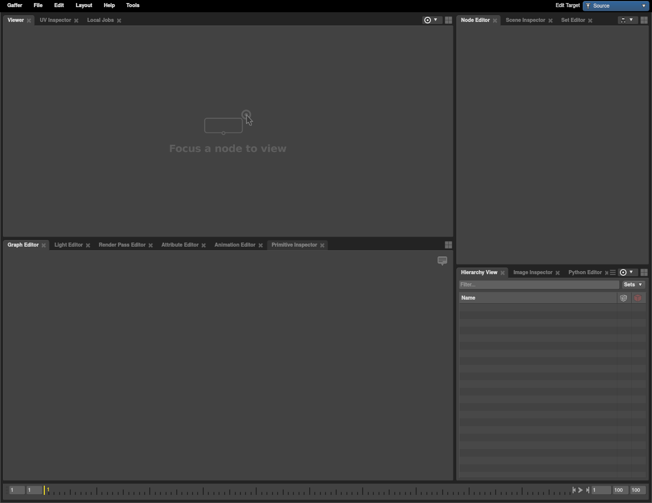
Task: Switch to the Render Pass Editor tab
Action: click(122, 245)
